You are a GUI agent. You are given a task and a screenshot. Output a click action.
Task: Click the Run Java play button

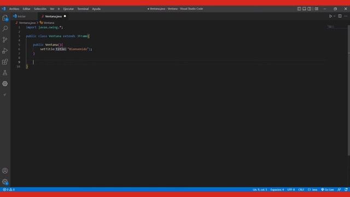click(330, 16)
